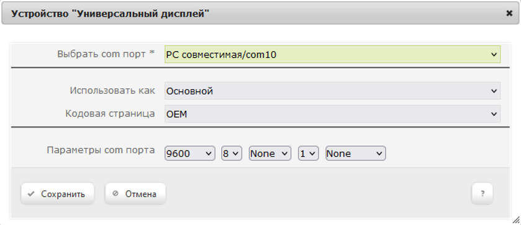Open the Кодовая страница OEM dropdown
Screen dimensions: 521x225
point(332,114)
